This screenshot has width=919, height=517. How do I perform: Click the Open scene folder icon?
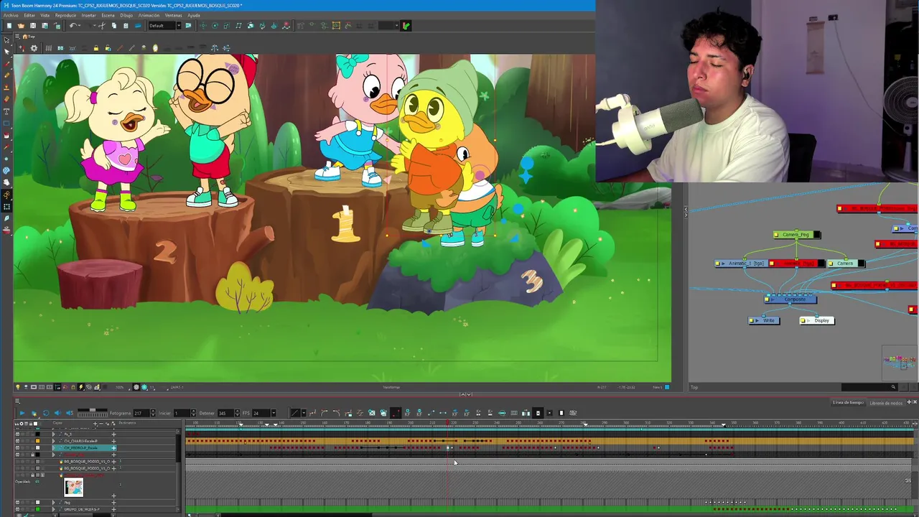tap(21, 26)
